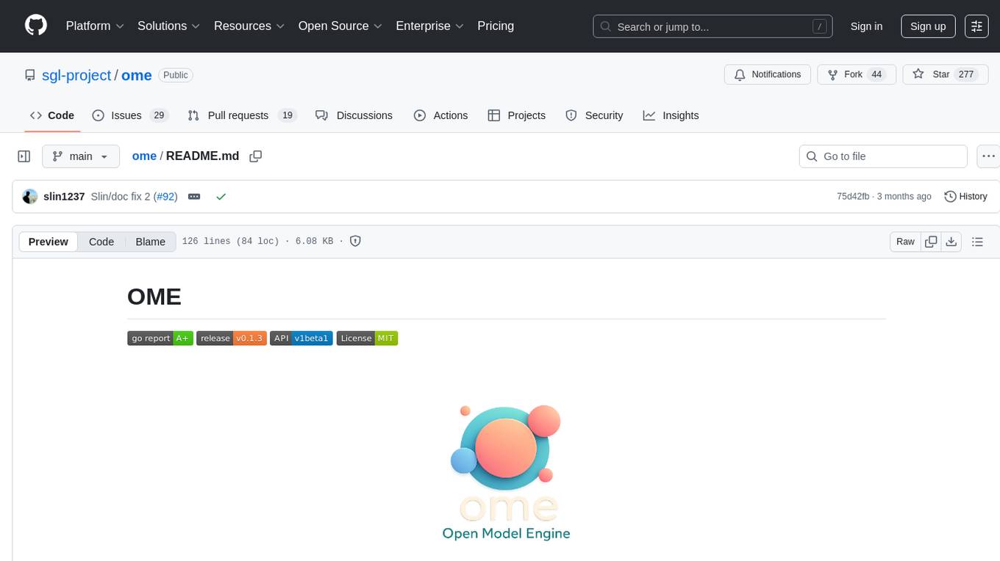The image size is (1000, 561).
Task: Download the raw file
Action: pos(951,242)
